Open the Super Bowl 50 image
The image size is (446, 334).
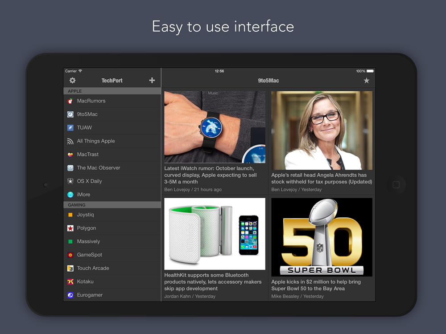[x=322, y=237]
